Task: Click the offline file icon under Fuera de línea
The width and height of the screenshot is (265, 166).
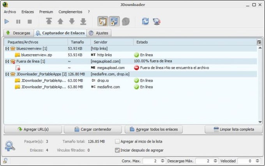Action: (18, 68)
